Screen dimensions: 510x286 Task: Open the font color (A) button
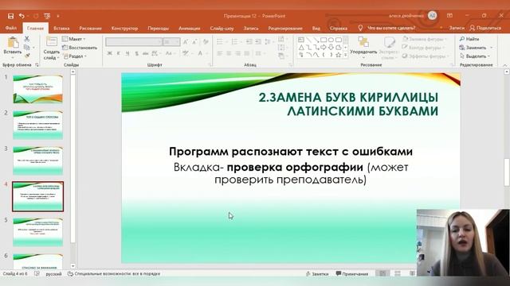(x=200, y=53)
